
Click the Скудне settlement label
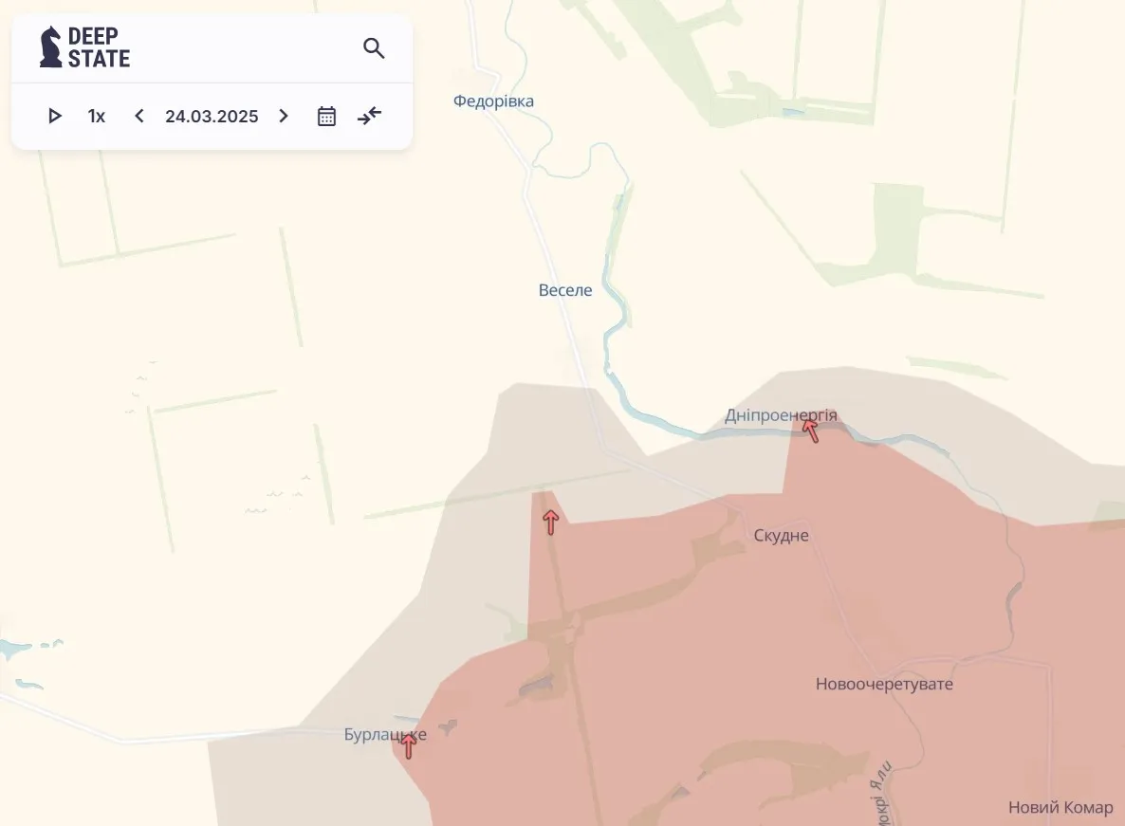[782, 536]
